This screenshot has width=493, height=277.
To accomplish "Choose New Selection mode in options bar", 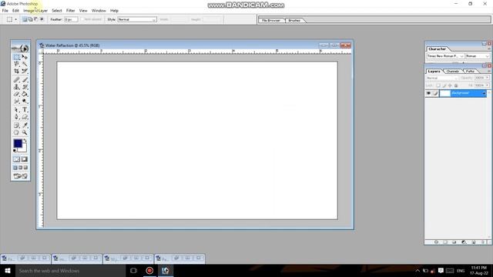I will tap(25, 19).
